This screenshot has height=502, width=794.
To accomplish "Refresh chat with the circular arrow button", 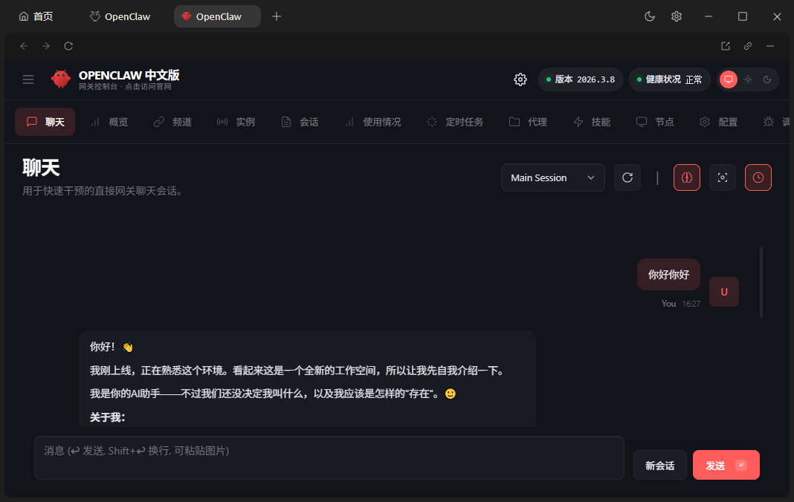I will [x=627, y=177].
